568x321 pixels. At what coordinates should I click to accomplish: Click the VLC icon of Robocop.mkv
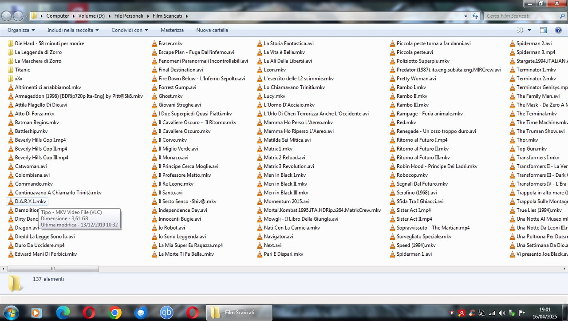point(392,175)
